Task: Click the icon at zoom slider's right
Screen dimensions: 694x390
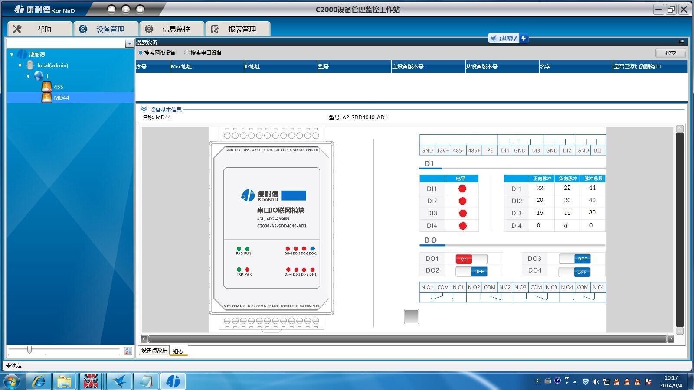Action: point(128,351)
